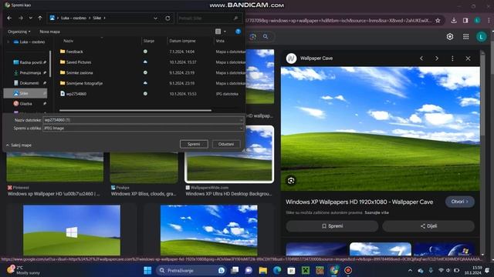The width and height of the screenshot is (494, 277).
Task: Sort files by Datum izmjene column
Action: point(182,41)
